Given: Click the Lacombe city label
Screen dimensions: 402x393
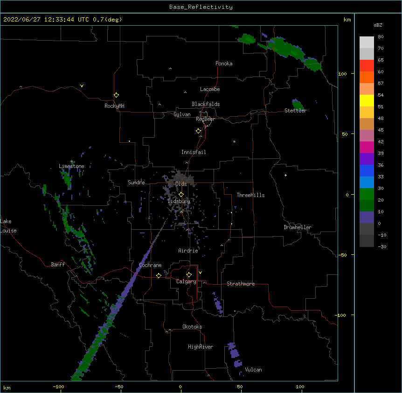Looking at the screenshot, I should coord(210,89).
